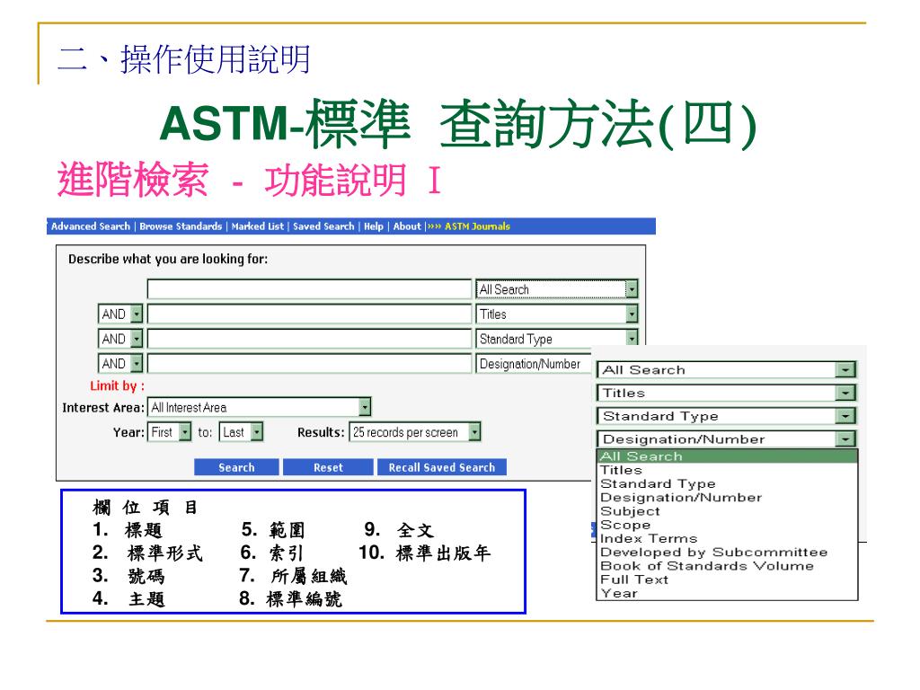Click the search input beside Standard Type
This screenshot has height=690, width=920.
(309, 339)
